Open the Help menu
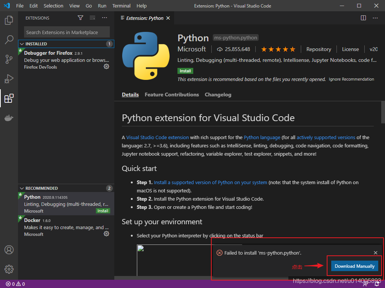The height and width of the screenshot is (288, 385). pyautogui.click(x=141, y=6)
